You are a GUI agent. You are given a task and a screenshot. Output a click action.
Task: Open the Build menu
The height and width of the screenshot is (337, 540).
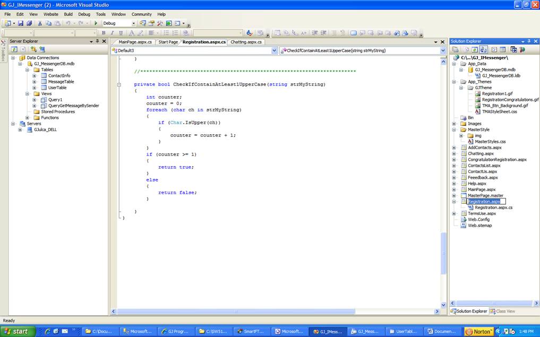tap(68, 14)
